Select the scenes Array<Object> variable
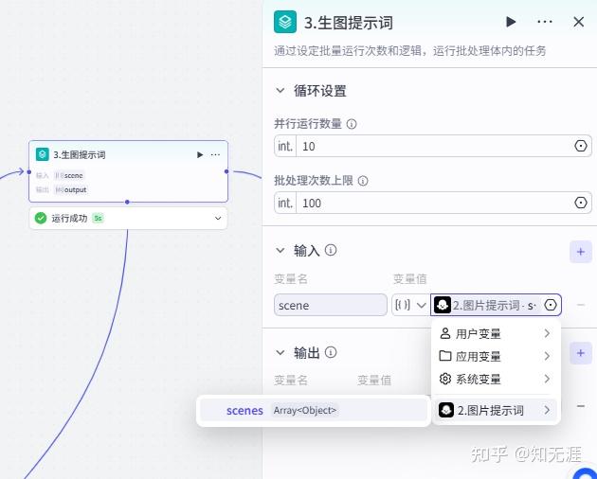Viewport: 597px width, 479px height. click(314, 410)
